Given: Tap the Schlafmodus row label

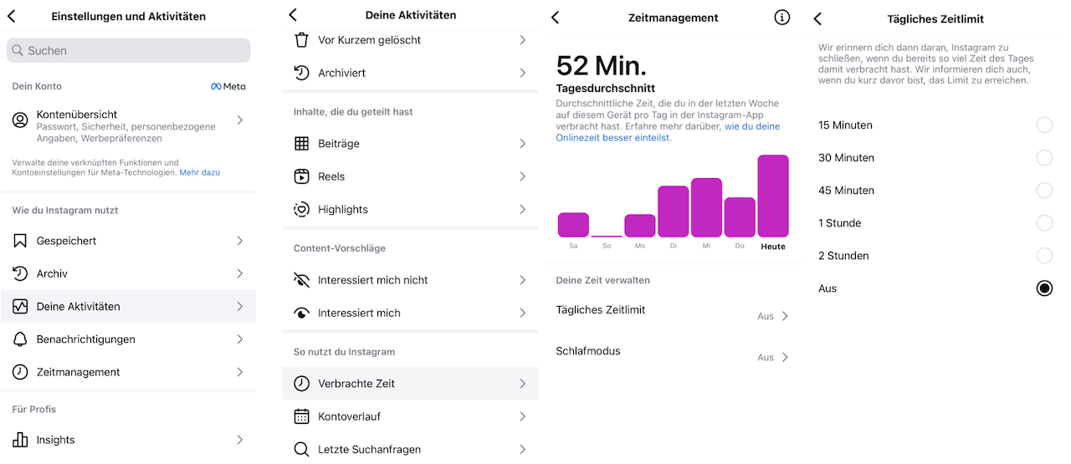Looking at the screenshot, I should tap(588, 351).
